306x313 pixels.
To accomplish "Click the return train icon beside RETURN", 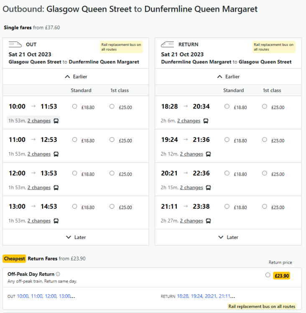I will tap(168, 44).
